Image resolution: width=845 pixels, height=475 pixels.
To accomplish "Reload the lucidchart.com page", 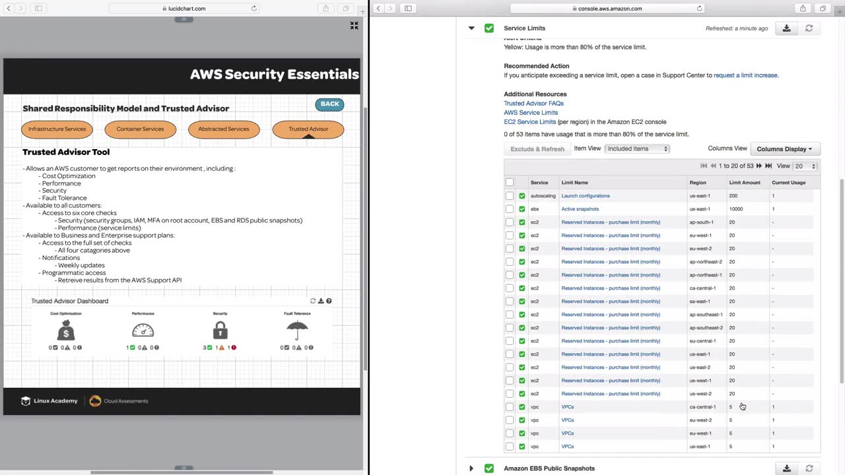I will (254, 9).
